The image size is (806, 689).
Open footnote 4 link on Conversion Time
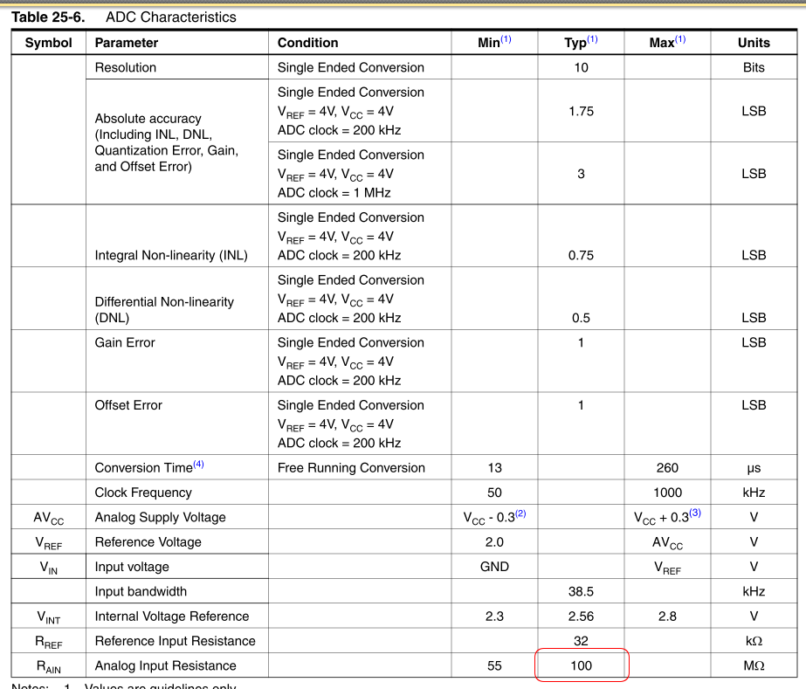198,465
